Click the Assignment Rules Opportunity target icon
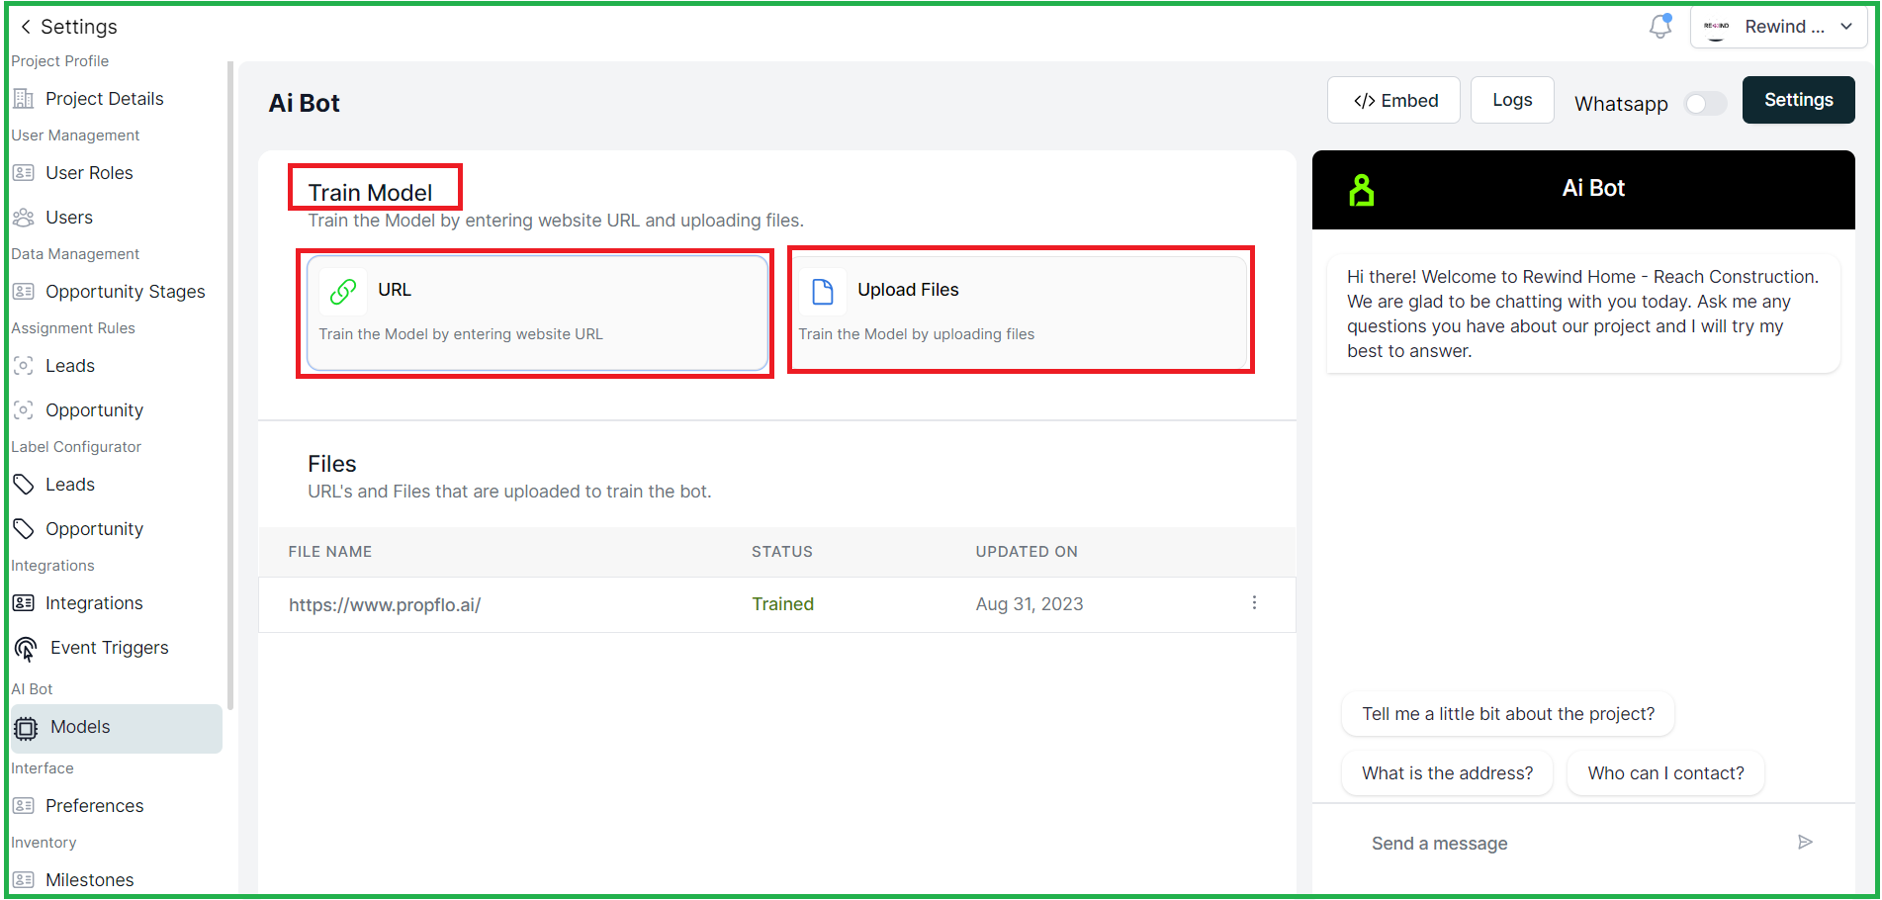Image resolution: width=1882 pixels, height=900 pixels. 24,410
